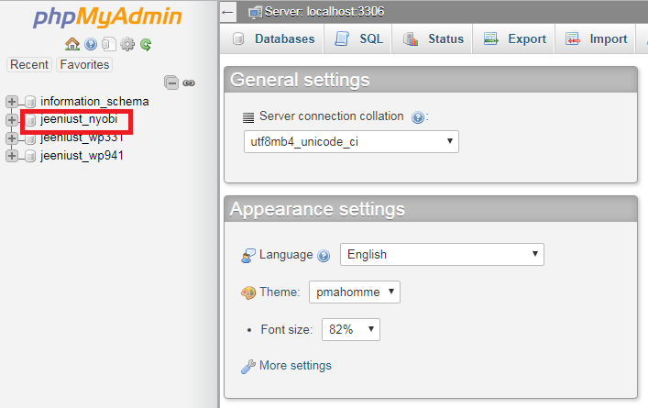Click the collapse all tree icon
The image size is (648, 408).
[171, 83]
